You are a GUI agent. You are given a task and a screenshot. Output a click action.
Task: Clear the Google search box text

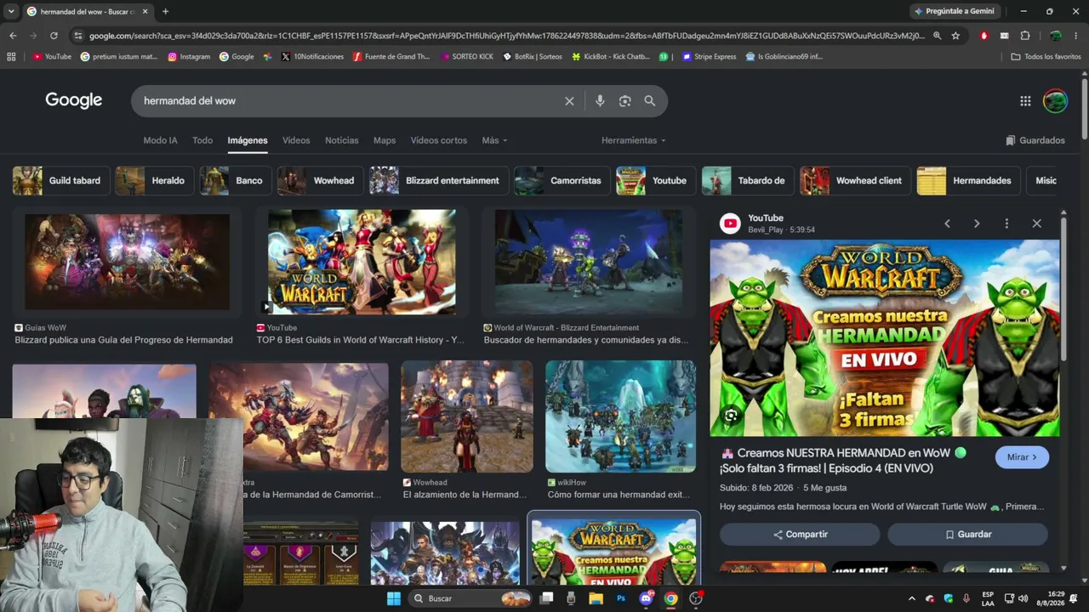(x=569, y=101)
